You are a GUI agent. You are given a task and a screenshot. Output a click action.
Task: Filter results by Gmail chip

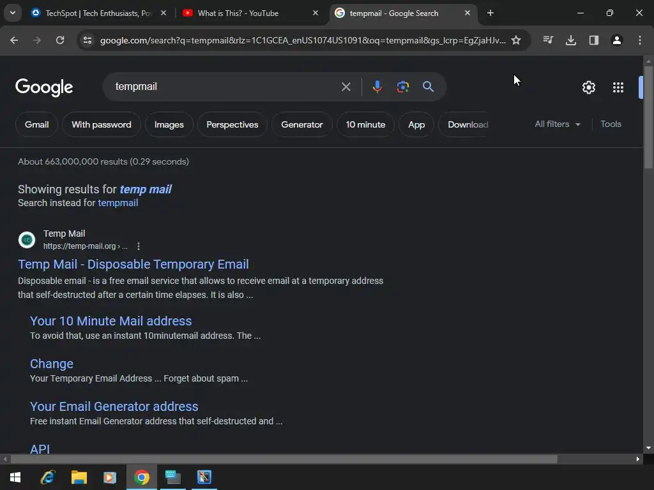point(36,124)
